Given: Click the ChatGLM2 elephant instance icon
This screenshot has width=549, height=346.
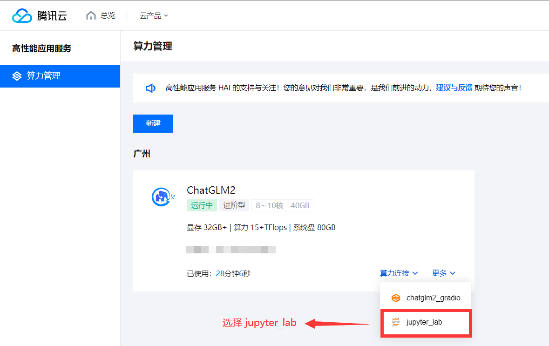Looking at the screenshot, I should pyautogui.click(x=163, y=197).
